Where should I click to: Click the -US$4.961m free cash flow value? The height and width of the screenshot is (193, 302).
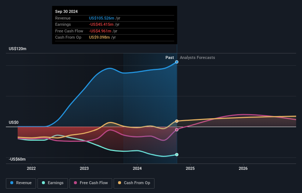tap(100, 31)
